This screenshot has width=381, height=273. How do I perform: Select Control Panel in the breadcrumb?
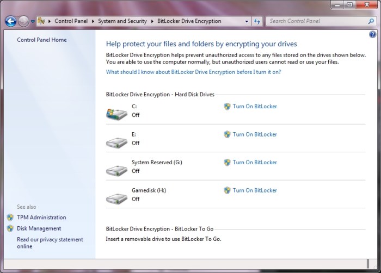71,21
